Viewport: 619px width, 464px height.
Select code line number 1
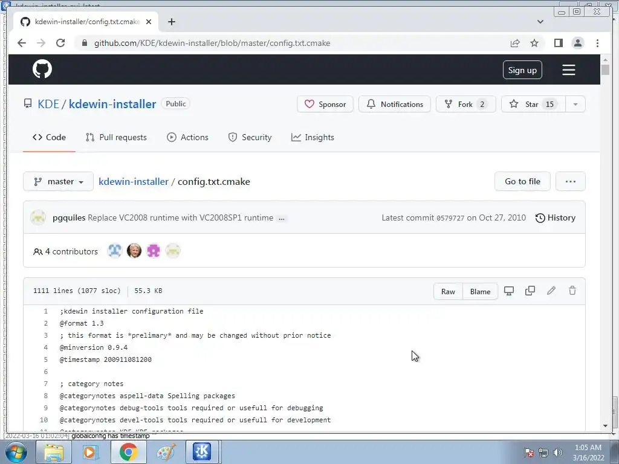pyautogui.click(x=46, y=311)
